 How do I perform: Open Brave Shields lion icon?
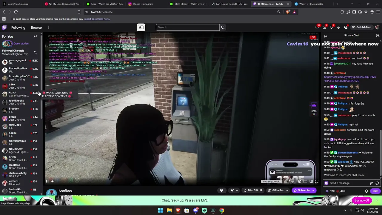[x=288, y=12]
